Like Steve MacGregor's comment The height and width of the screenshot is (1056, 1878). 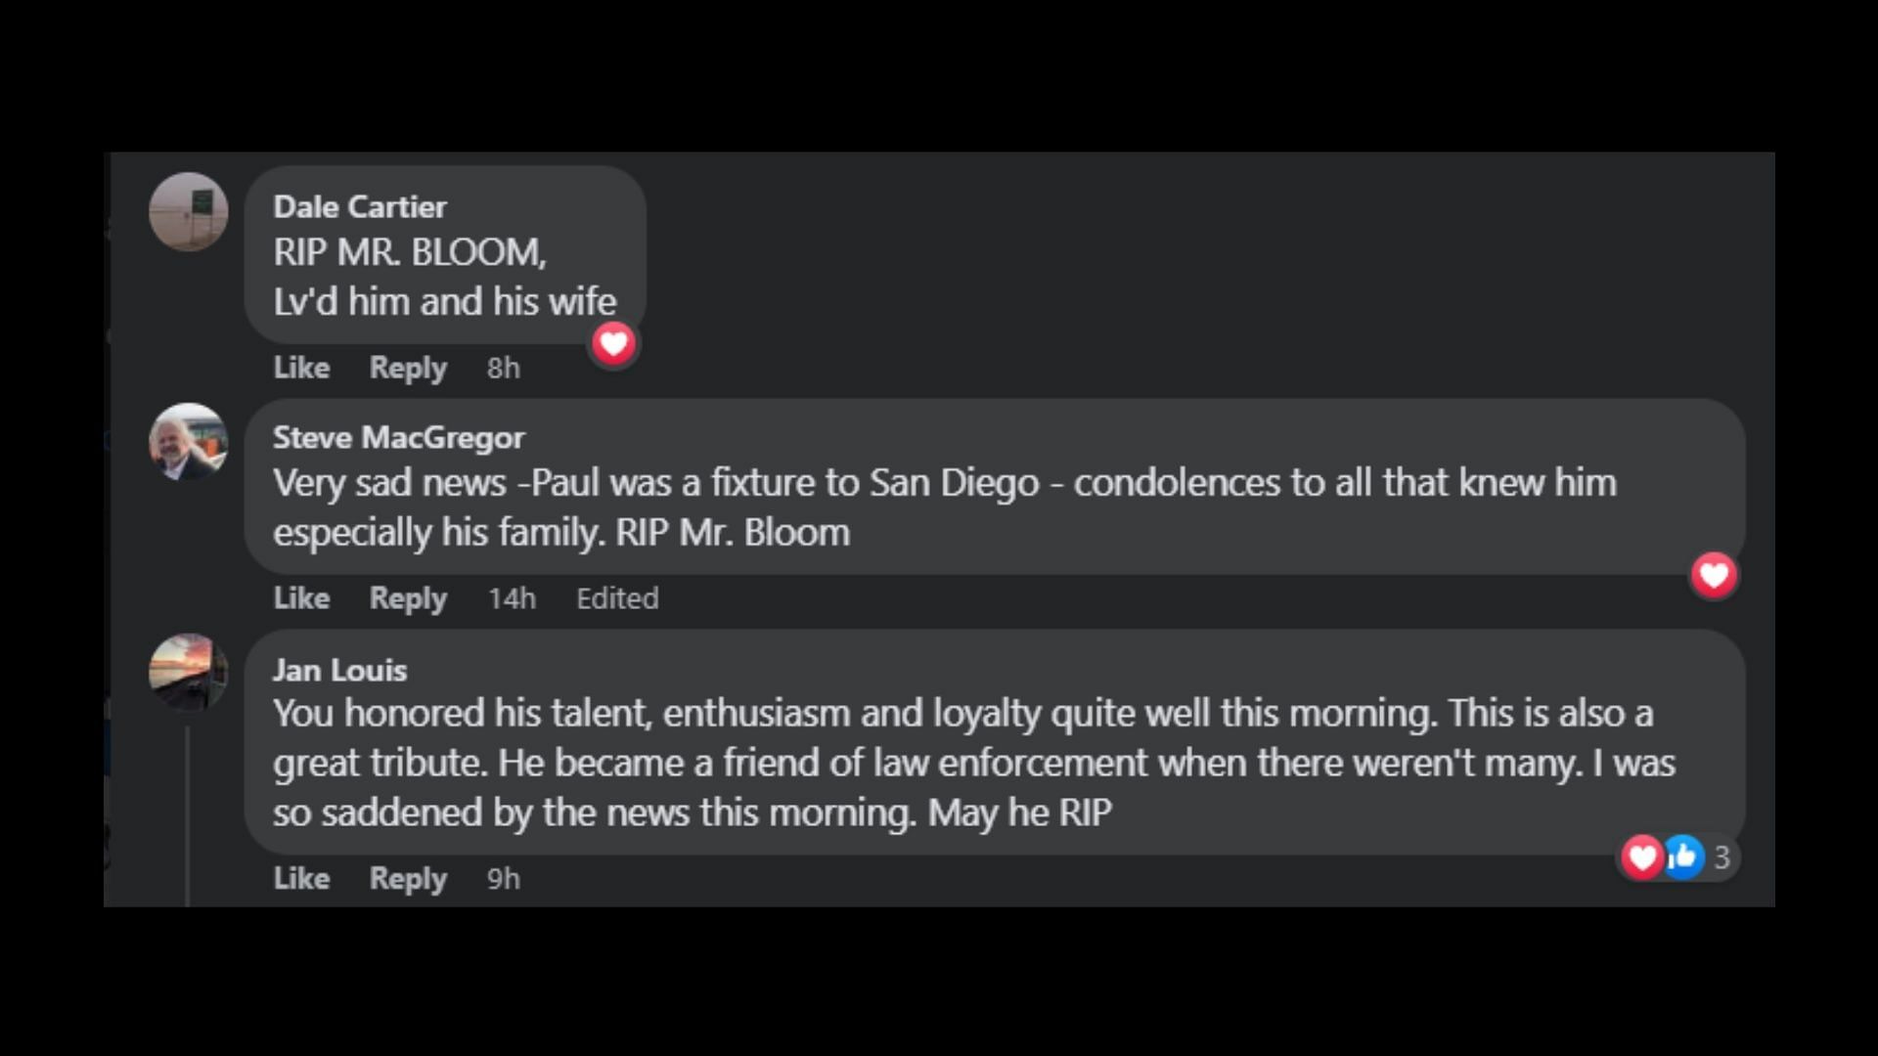click(301, 598)
